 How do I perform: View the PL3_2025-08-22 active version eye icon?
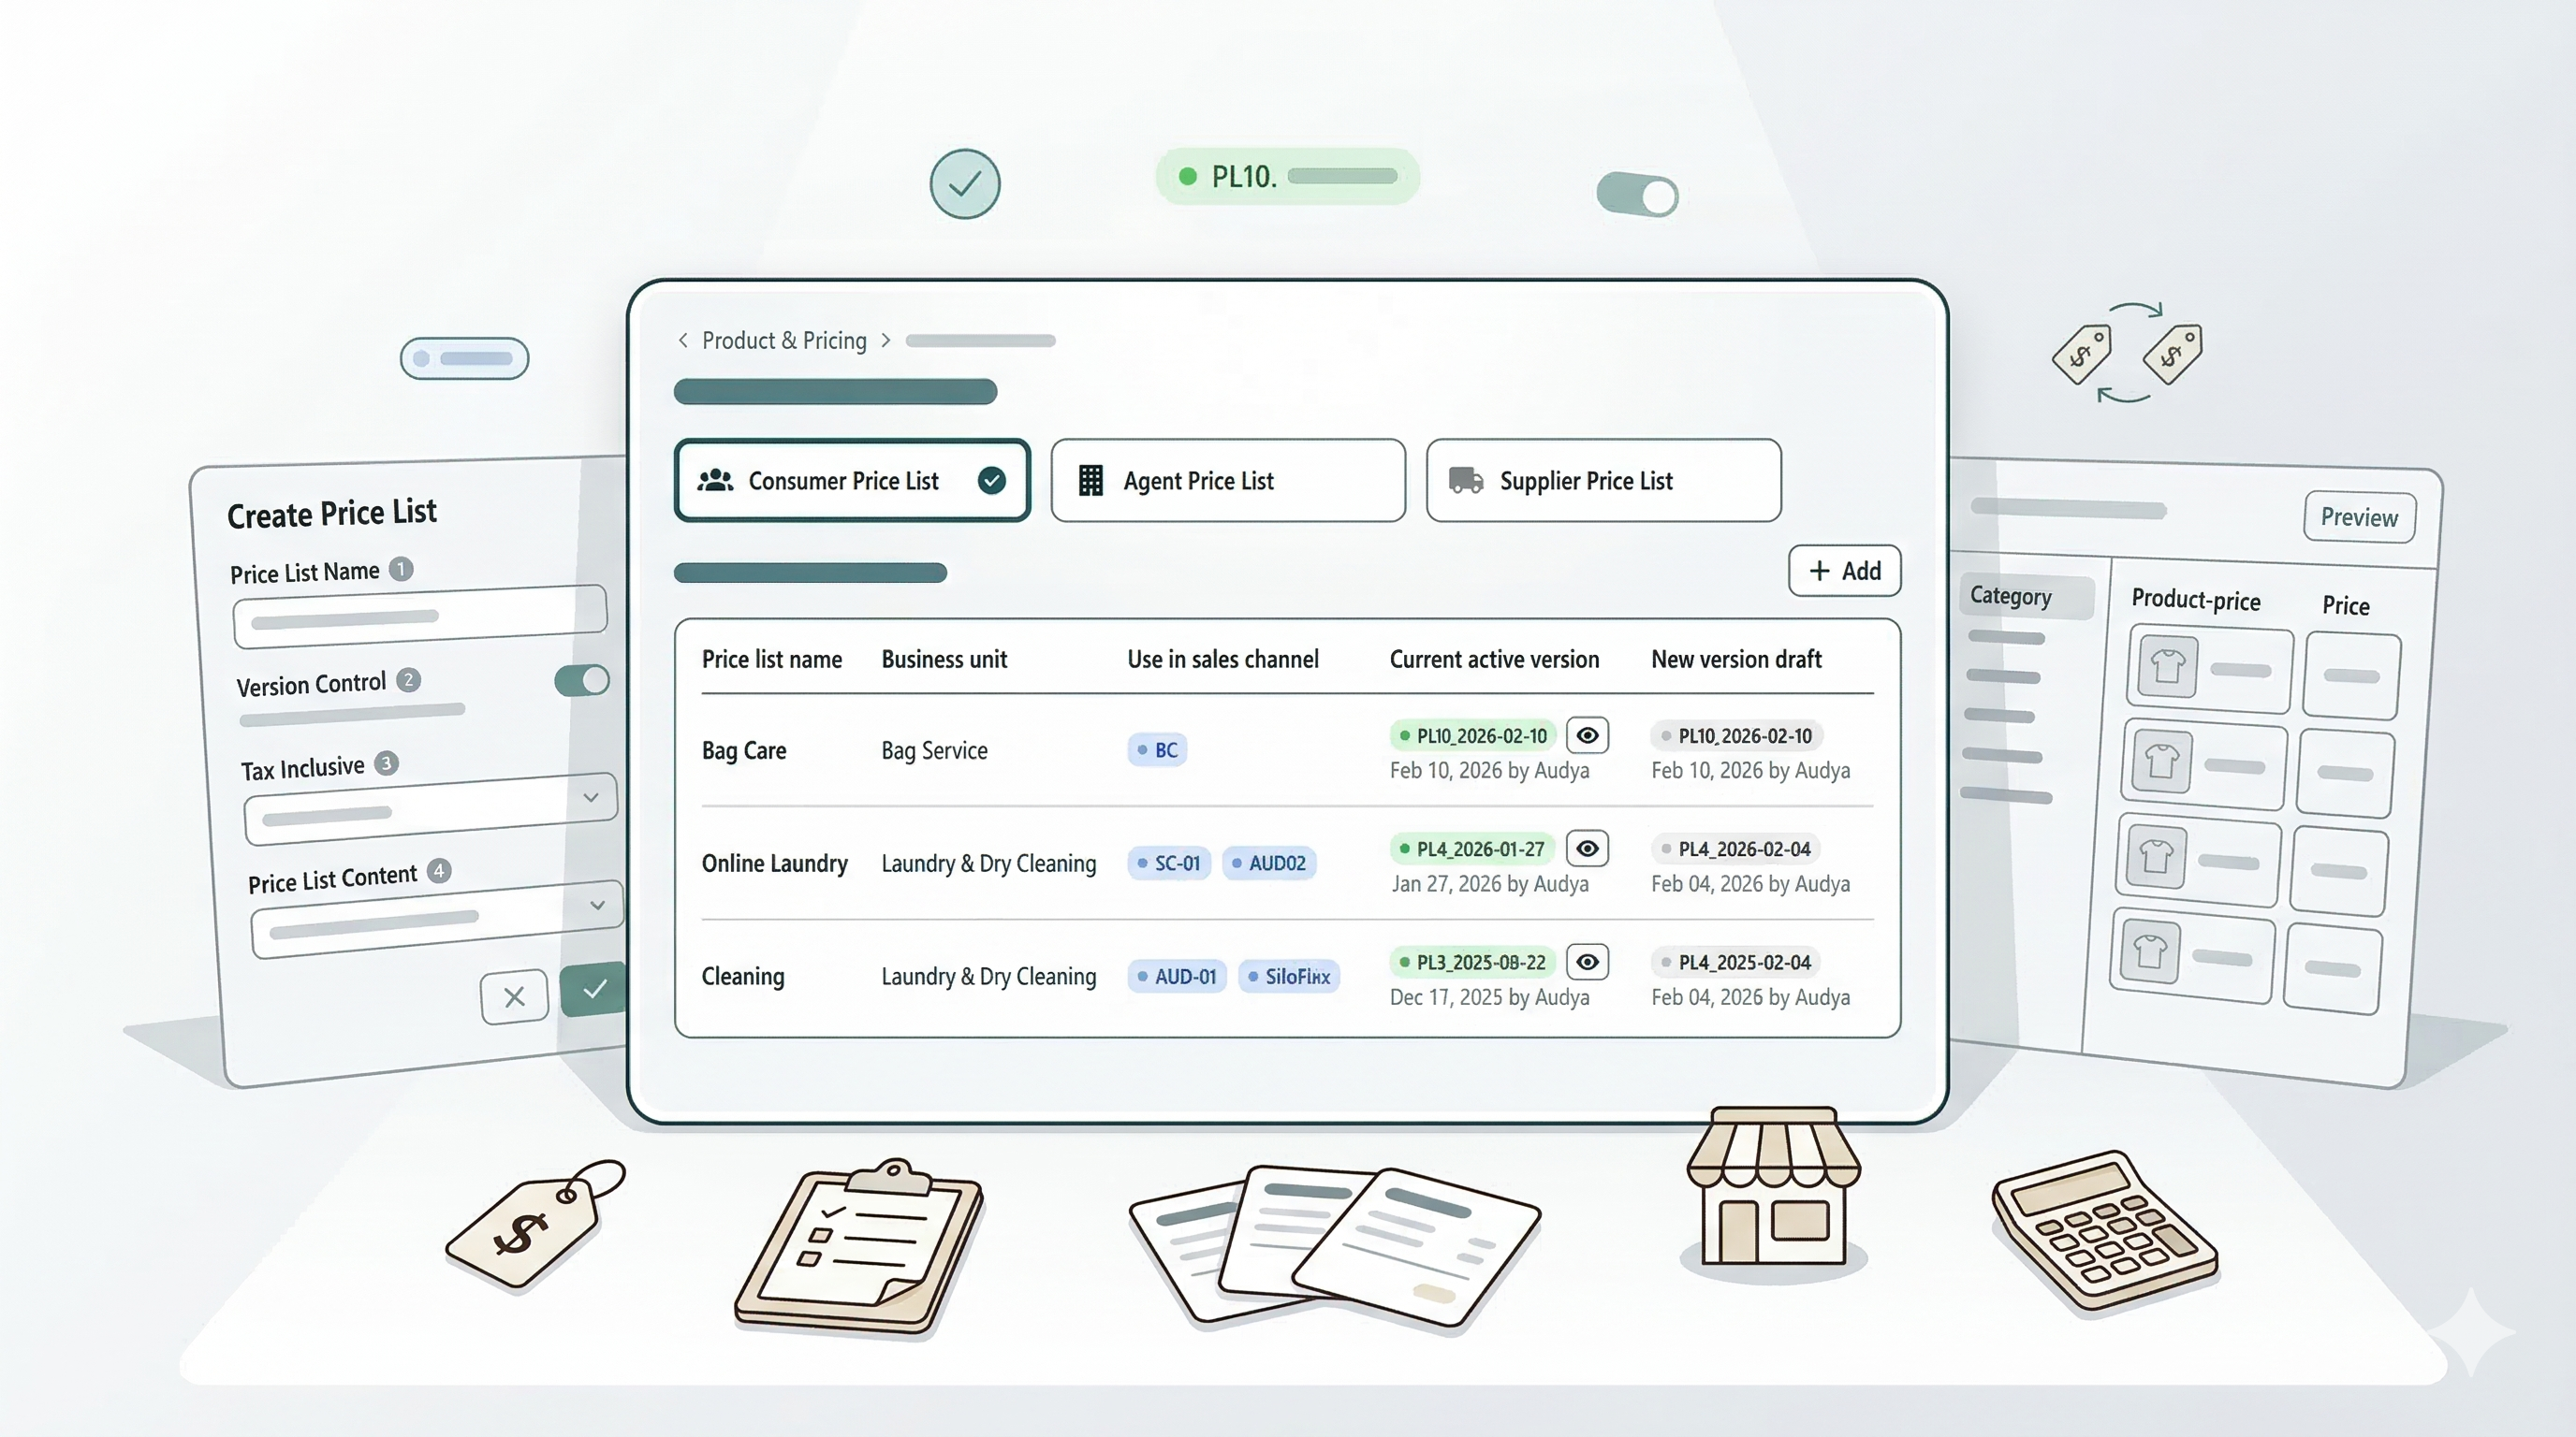[1587, 963]
